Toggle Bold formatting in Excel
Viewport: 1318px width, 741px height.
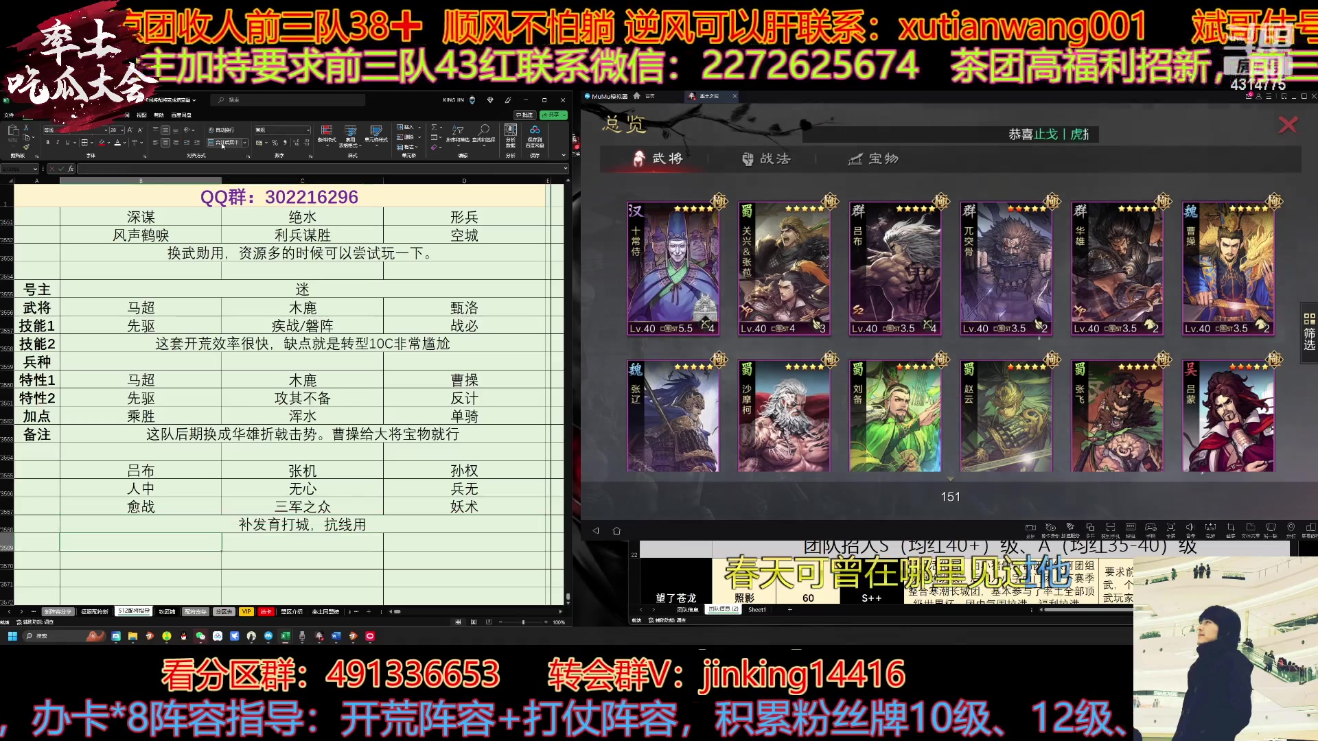pyautogui.click(x=48, y=142)
